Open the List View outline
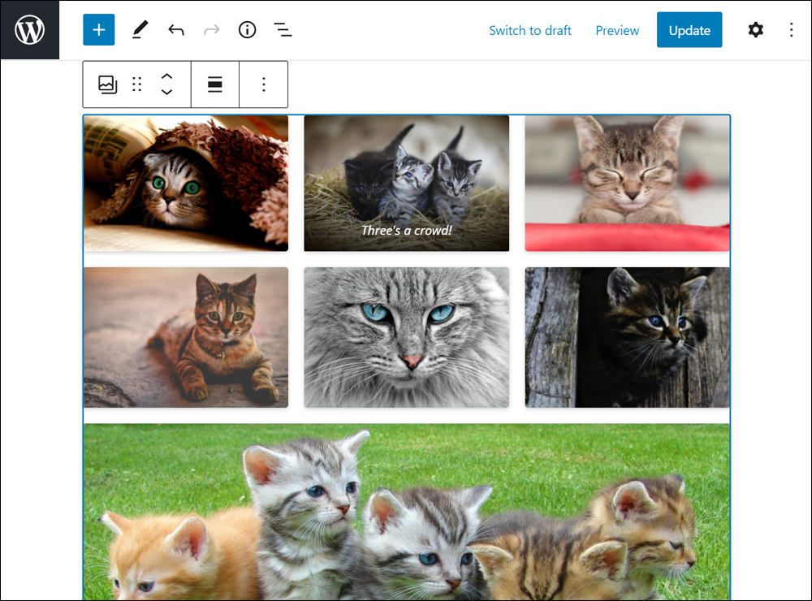Screen dimensions: 812x601 283,30
